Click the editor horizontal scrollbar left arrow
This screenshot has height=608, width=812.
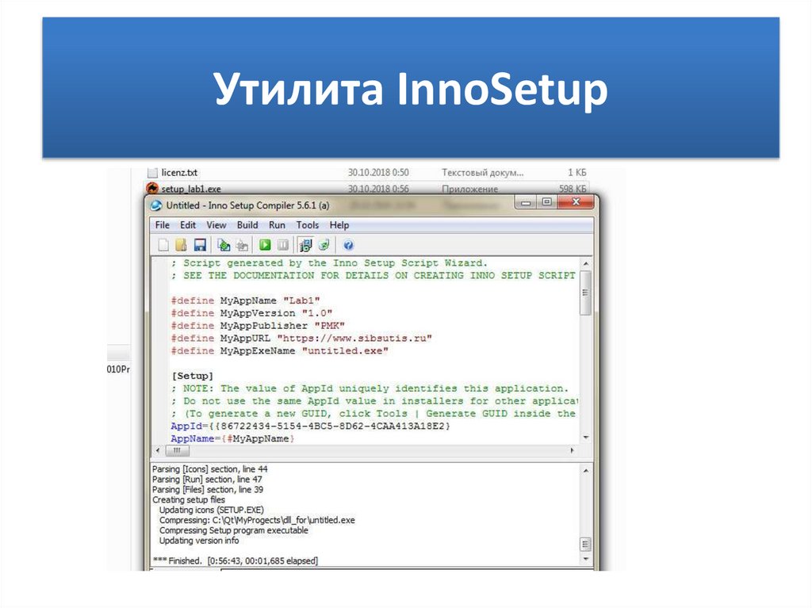[x=158, y=450]
